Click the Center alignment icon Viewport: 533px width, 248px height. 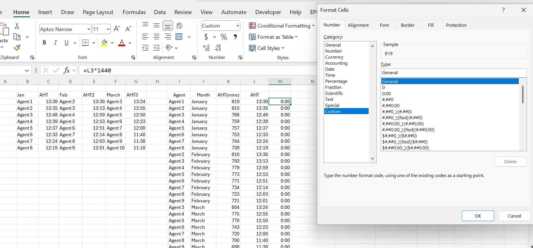click(157, 37)
